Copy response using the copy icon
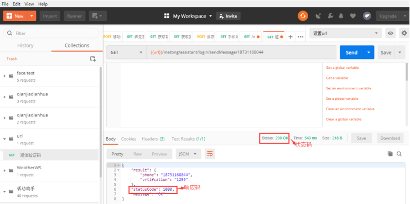410x204 pixels. point(390,154)
